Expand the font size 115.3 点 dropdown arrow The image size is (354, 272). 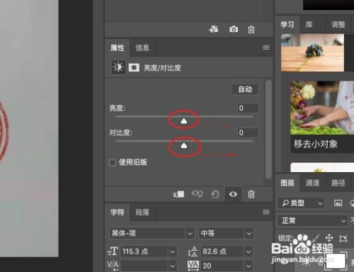173,251
